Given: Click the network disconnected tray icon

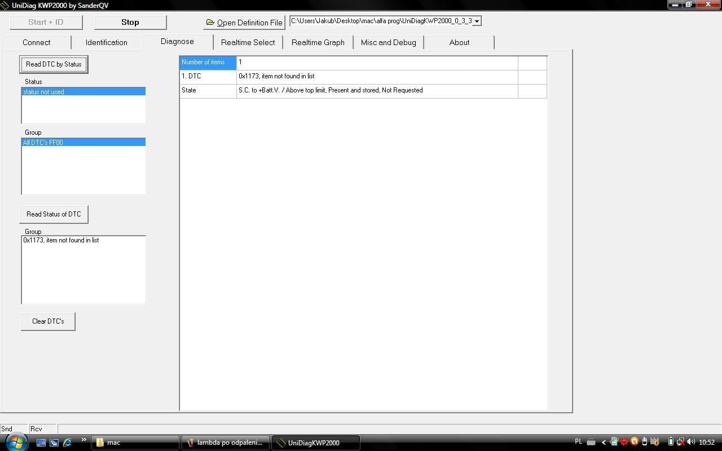Looking at the screenshot, I should click(681, 442).
